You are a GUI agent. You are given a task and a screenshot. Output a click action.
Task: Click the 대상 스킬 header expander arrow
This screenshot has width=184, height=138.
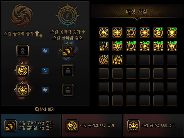point(137,19)
